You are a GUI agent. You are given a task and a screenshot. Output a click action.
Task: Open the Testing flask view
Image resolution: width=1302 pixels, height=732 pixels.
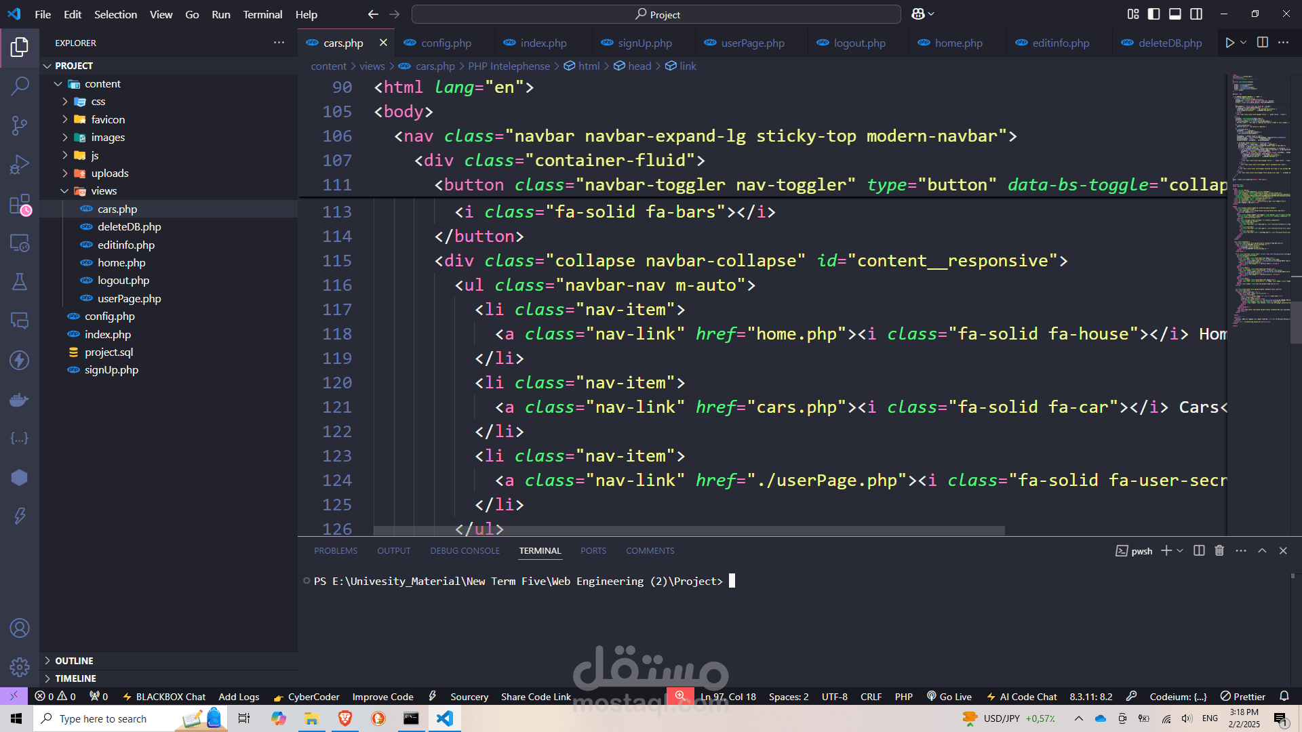20,282
